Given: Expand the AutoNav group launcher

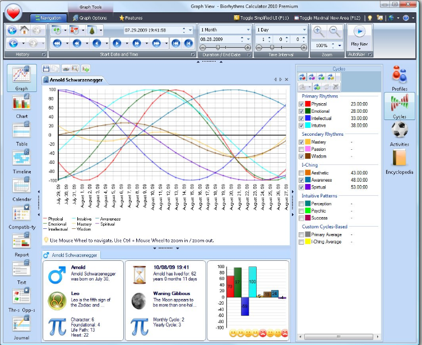Looking at the screenshot, I should coord(370,54).
